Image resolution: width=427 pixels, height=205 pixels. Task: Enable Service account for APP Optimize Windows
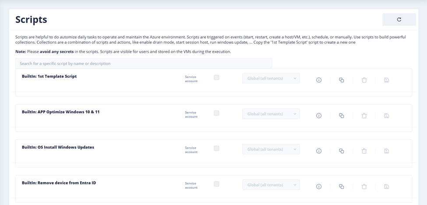point(216,113)
